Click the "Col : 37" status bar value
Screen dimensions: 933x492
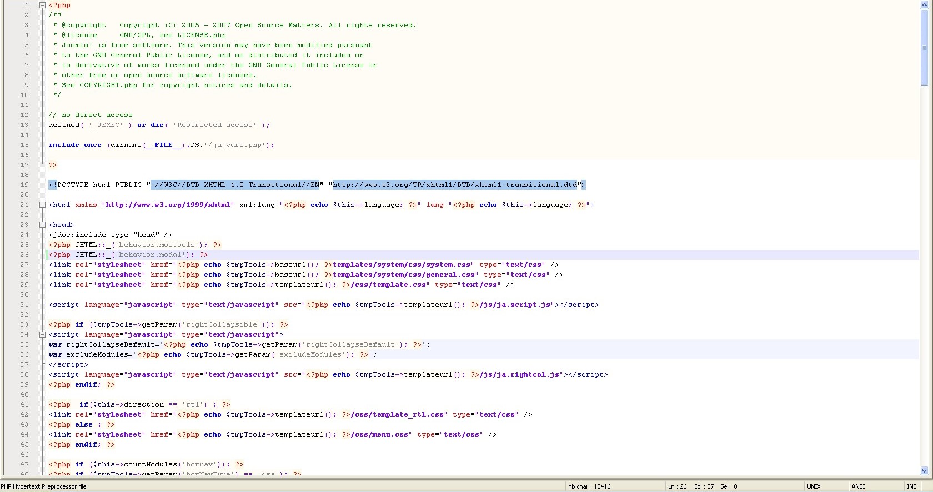tap(704, 486)
